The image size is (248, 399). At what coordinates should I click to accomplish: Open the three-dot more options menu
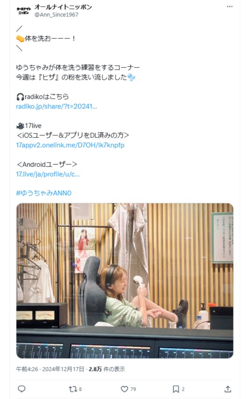coord(230,7)
